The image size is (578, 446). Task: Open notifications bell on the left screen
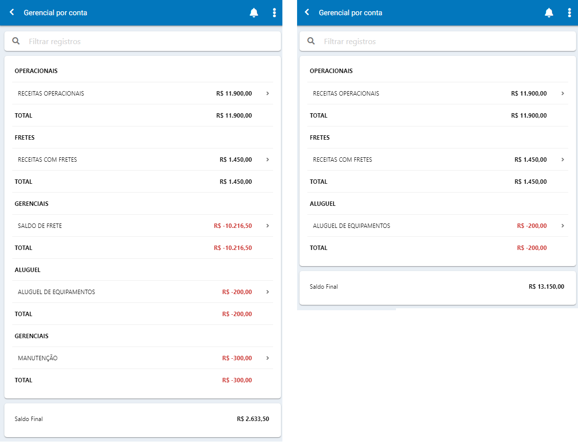(254, 13)
